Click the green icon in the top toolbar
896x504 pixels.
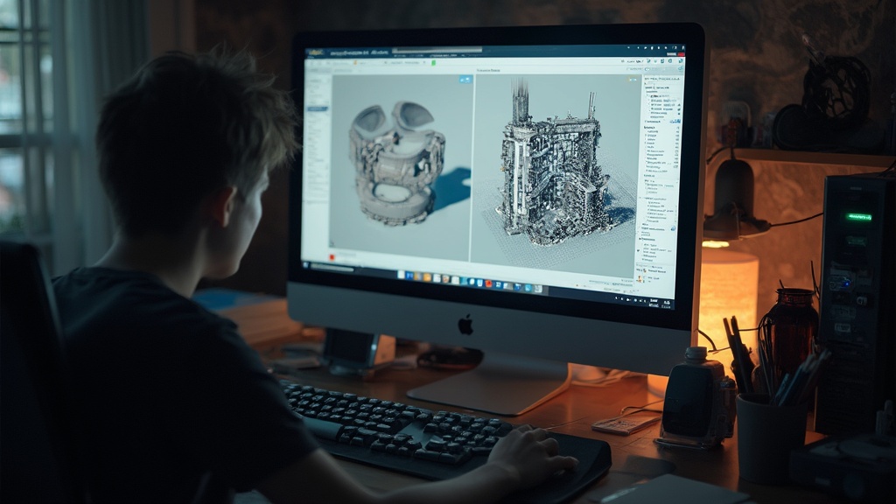point(433,63)
